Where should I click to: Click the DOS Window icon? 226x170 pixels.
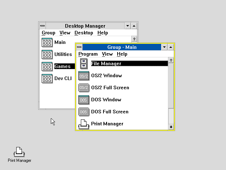pos(84,100)
